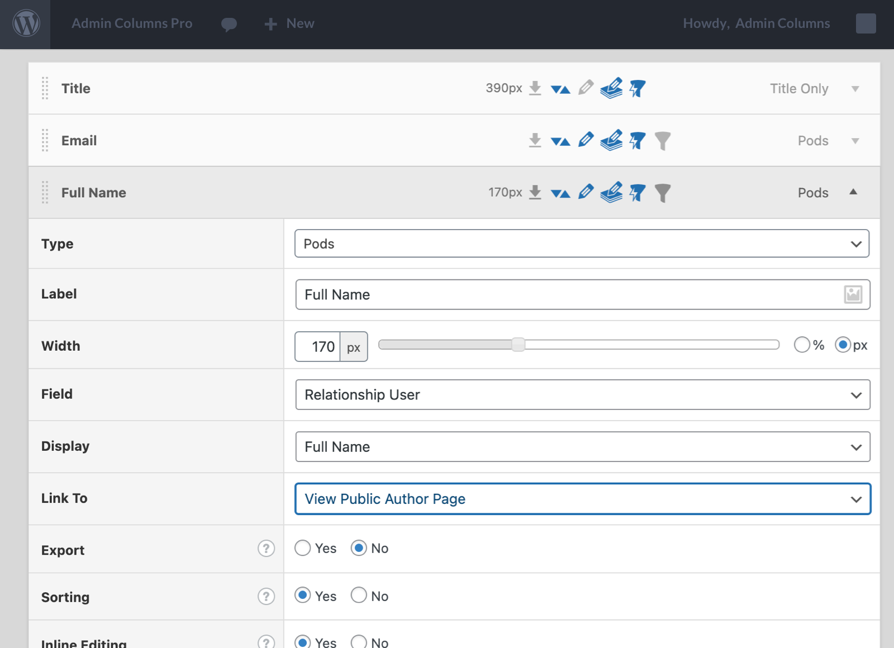The width and height of the screenshot is (894, 648).
Task: Click the Width slider handle
Action: (x=519, y=345)
